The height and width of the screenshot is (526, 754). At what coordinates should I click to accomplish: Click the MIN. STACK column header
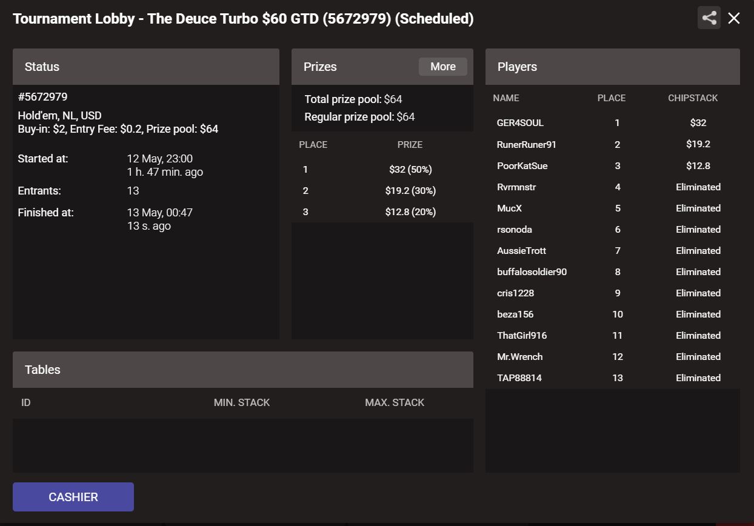tap(242, 402)
